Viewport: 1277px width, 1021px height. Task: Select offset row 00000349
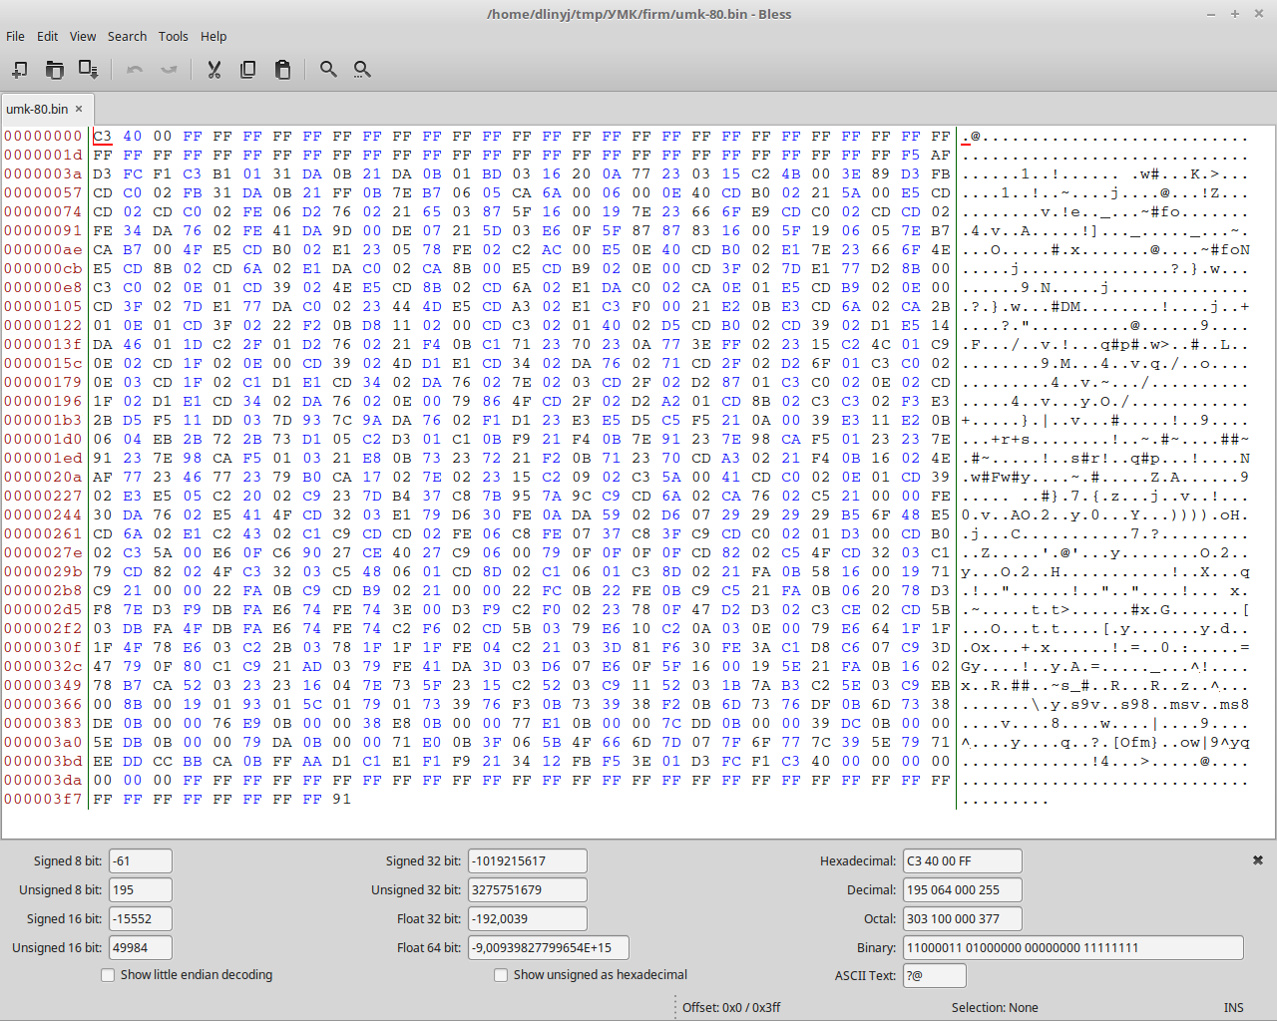coord(44,686)
